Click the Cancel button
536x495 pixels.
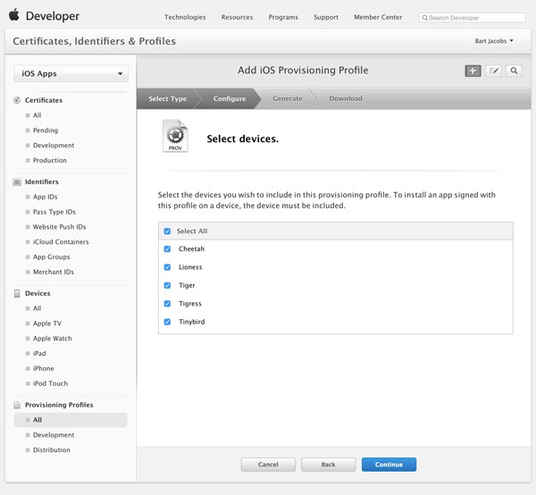pyautogui.click(x=268, y=465)
